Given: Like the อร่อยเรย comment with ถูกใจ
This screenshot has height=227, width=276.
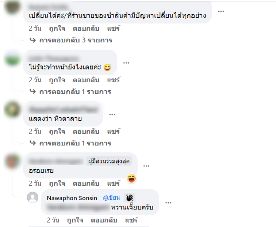Looking at the screenshot, I should coord(57,183).
